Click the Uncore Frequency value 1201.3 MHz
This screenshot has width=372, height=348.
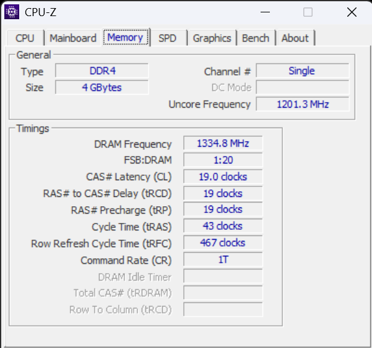[x=303, y=104]
